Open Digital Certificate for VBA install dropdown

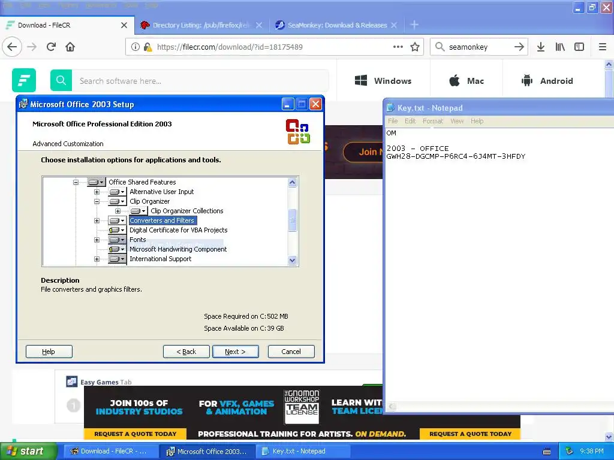click(117, 230)
